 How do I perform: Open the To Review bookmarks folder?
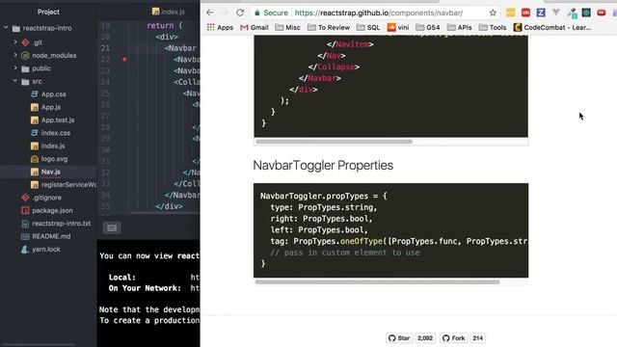(329, 28)
